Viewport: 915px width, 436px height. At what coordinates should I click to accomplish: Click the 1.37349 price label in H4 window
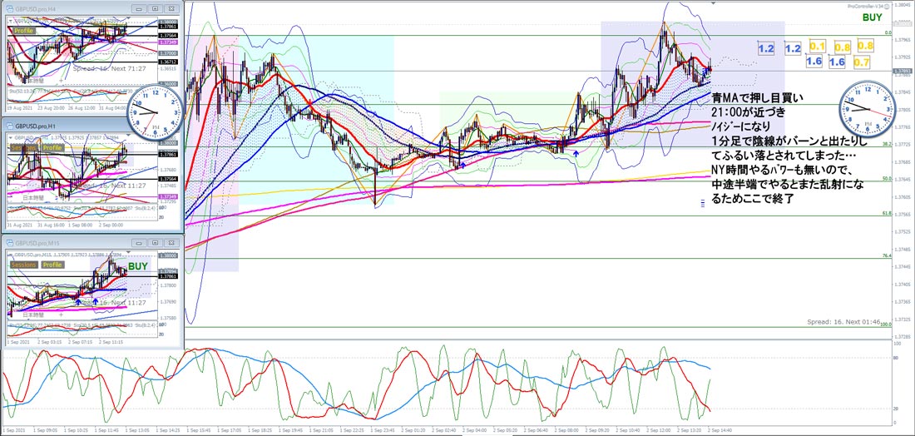168,42
